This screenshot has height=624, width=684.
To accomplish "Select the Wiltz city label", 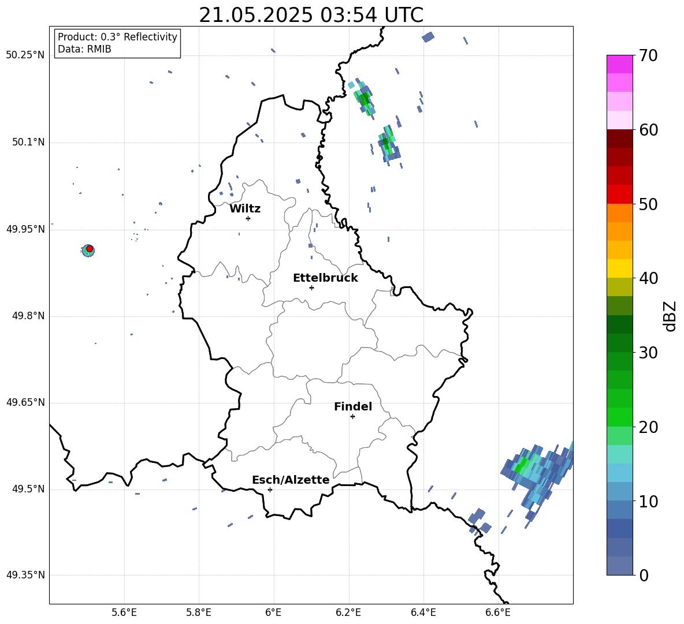I will (245, 209).
